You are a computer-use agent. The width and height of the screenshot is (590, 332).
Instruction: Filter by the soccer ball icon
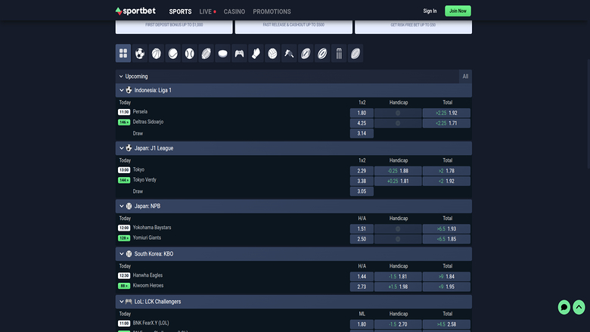point(140,54)
